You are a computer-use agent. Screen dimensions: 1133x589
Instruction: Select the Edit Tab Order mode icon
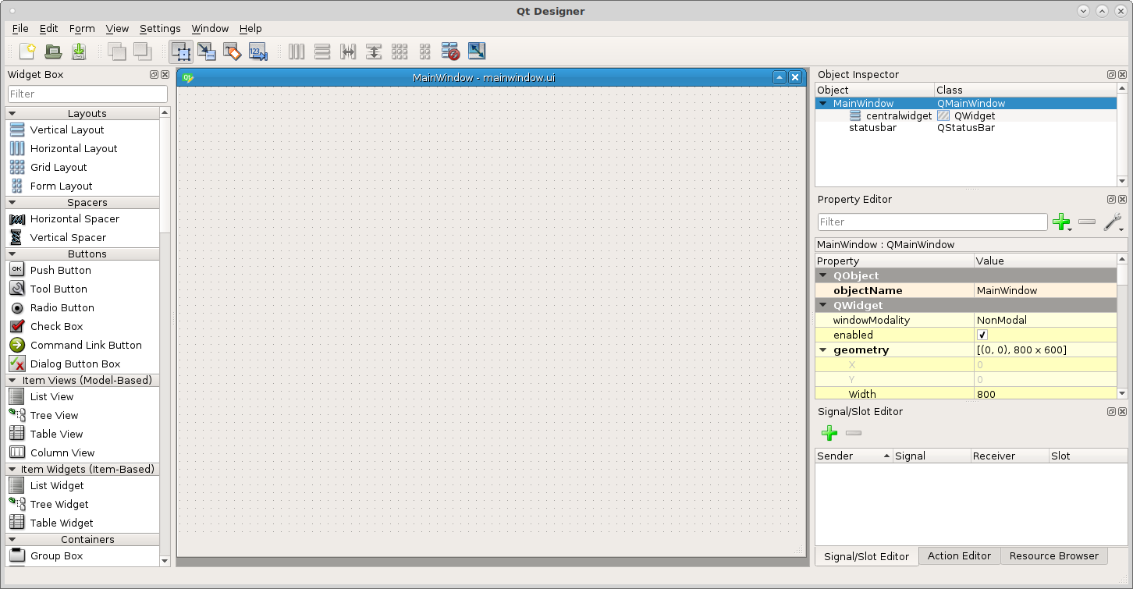point(258,51)
